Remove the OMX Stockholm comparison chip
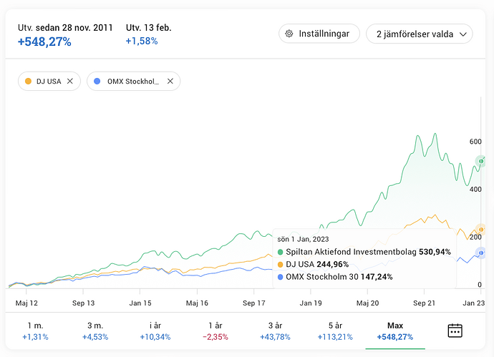 pos(170,82)
